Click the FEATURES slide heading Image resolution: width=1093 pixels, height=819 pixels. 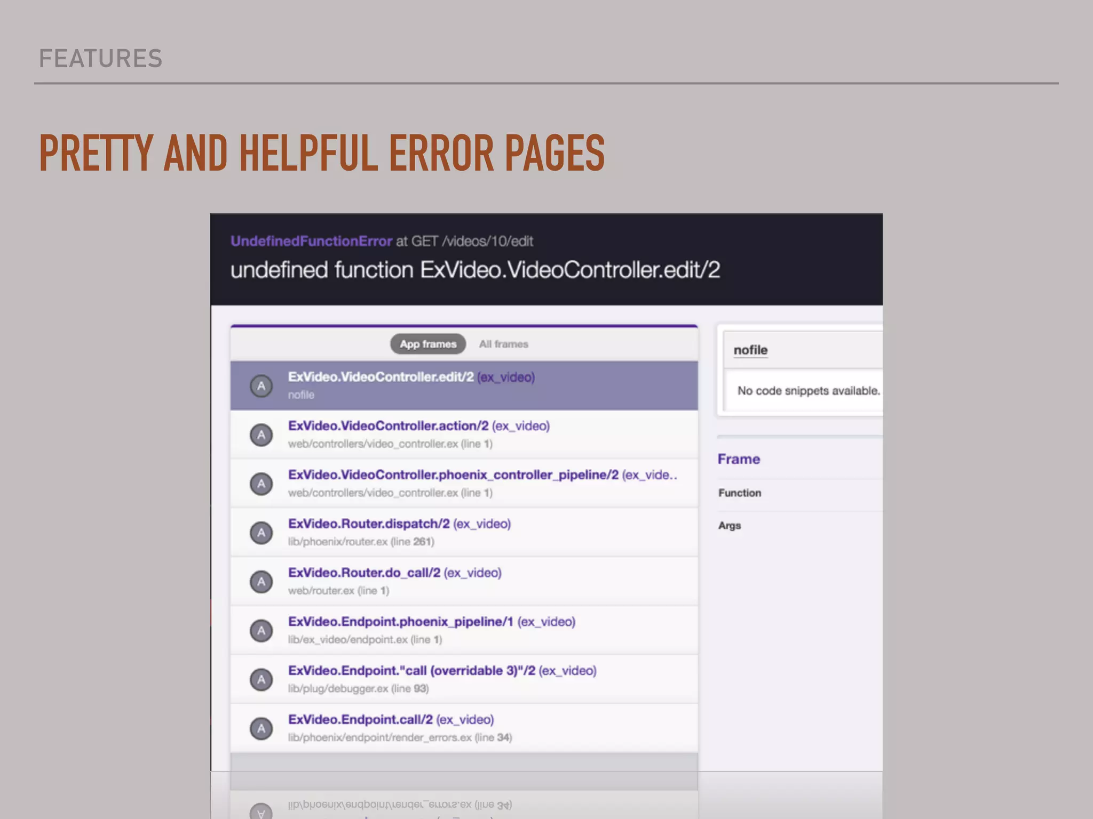101,59
